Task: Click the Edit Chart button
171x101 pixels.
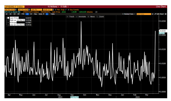Action: tap(159, 14)
